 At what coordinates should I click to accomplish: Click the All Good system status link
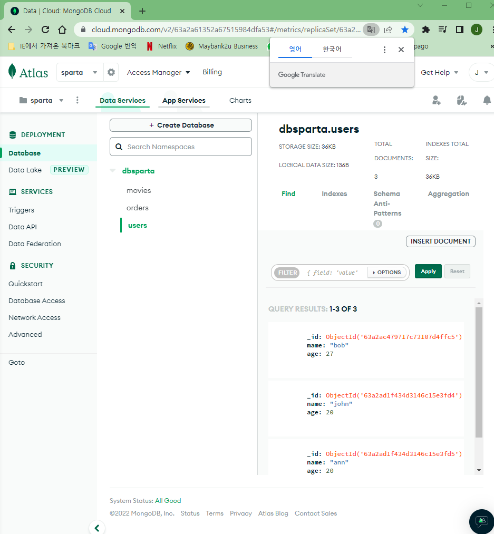click(168, 501)
